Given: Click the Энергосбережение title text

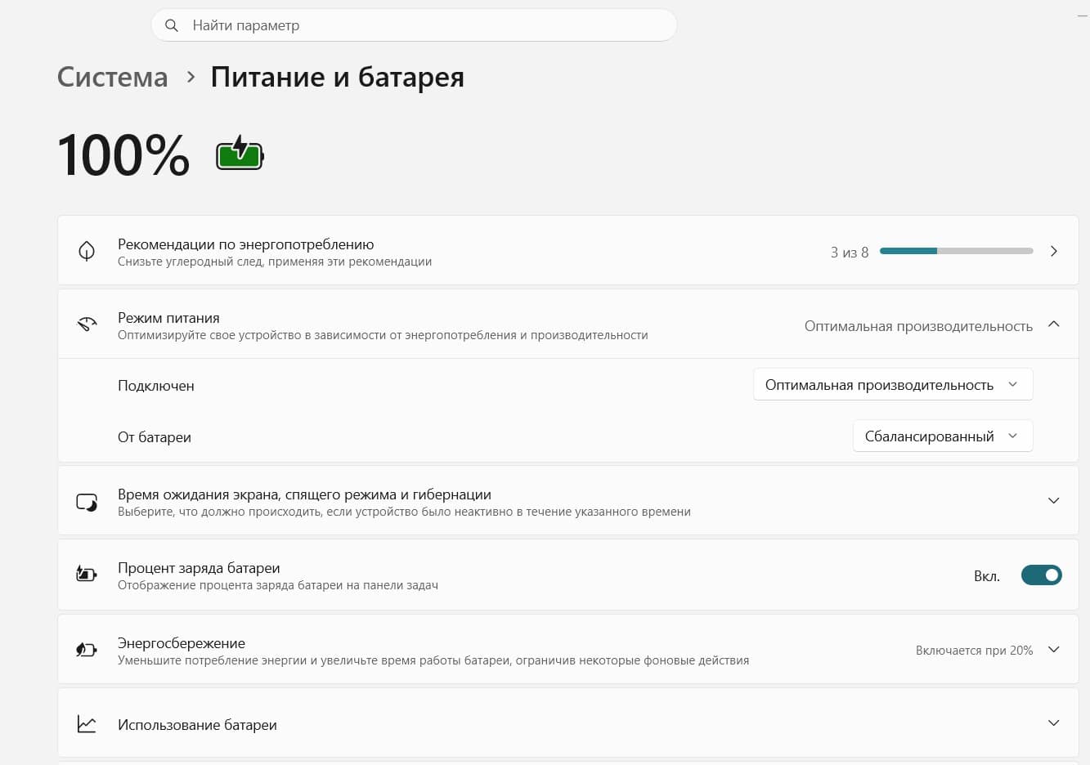Looking at the screenshot, I should click(182, 643).
